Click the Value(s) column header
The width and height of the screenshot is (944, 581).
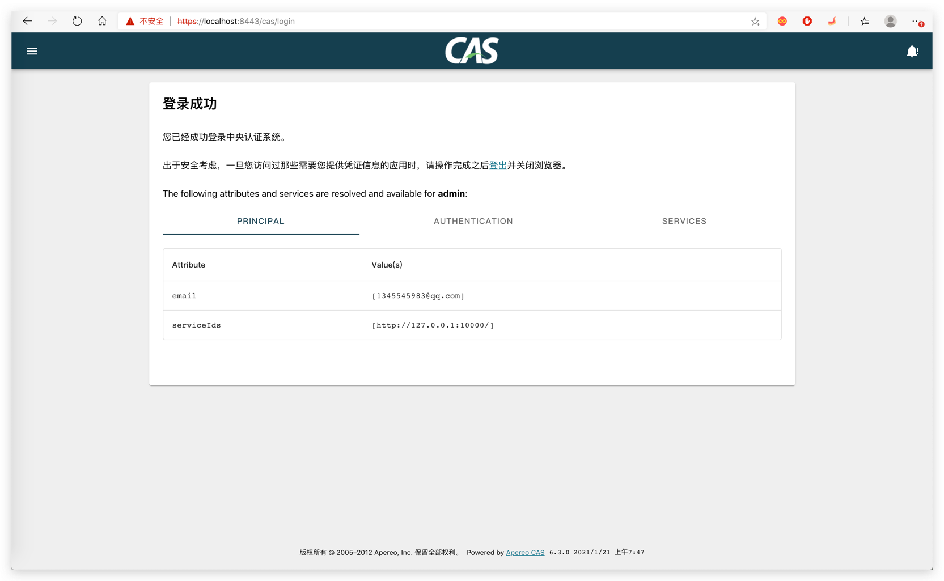[x=387, y=265]
